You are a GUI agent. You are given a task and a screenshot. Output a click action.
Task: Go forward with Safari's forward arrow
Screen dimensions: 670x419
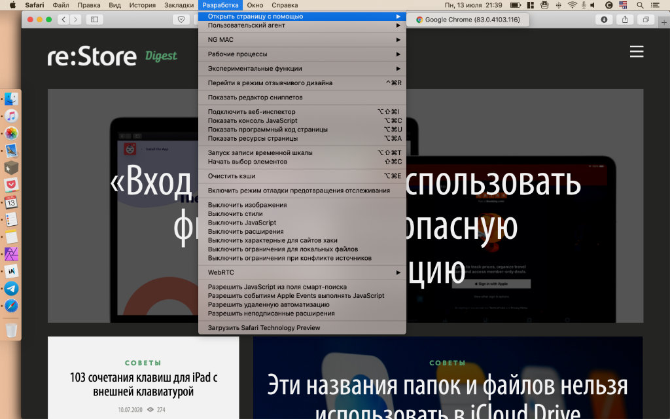point(76,19)
